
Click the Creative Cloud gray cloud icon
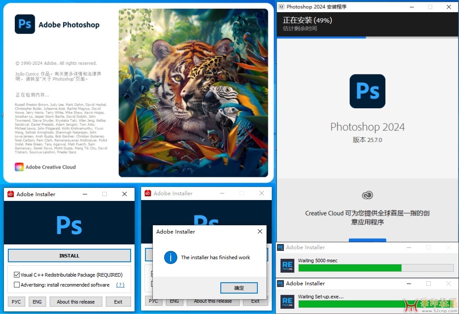368,195
